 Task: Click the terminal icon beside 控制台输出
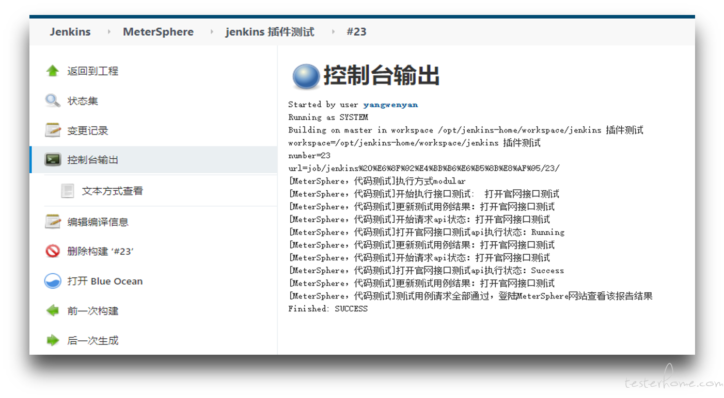(53, 160)
